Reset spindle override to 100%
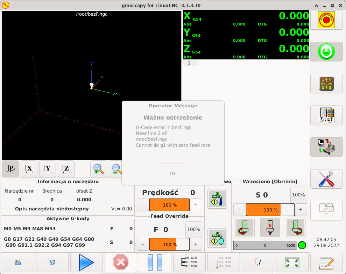The height and width of the screenshot is (274, 346). [298, 195]
